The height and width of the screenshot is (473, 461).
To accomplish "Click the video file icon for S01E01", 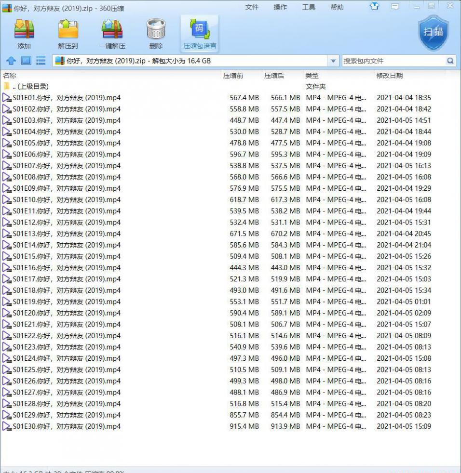I will coord(7,98).
